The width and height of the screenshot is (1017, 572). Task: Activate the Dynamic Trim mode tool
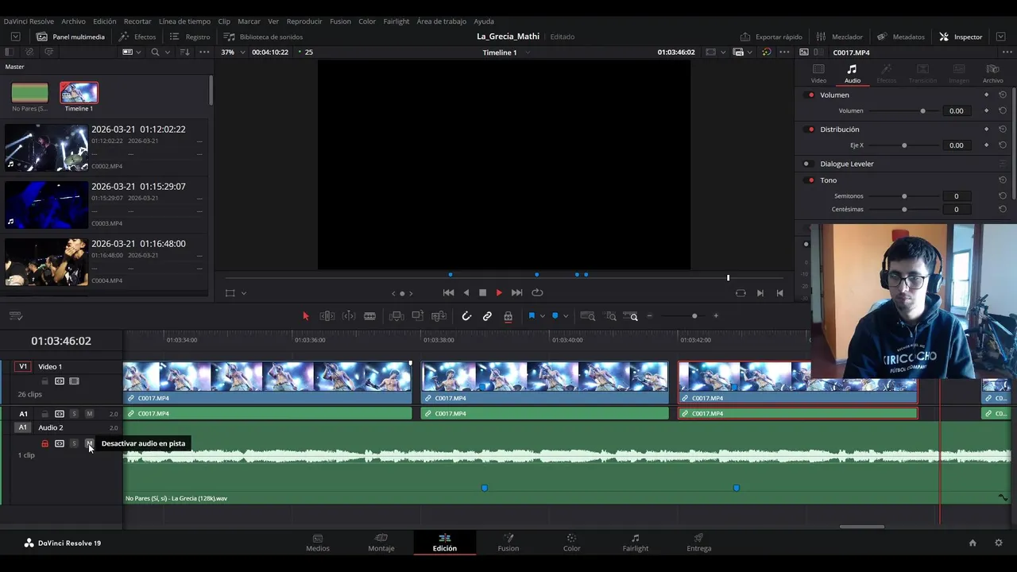(349, 316)
